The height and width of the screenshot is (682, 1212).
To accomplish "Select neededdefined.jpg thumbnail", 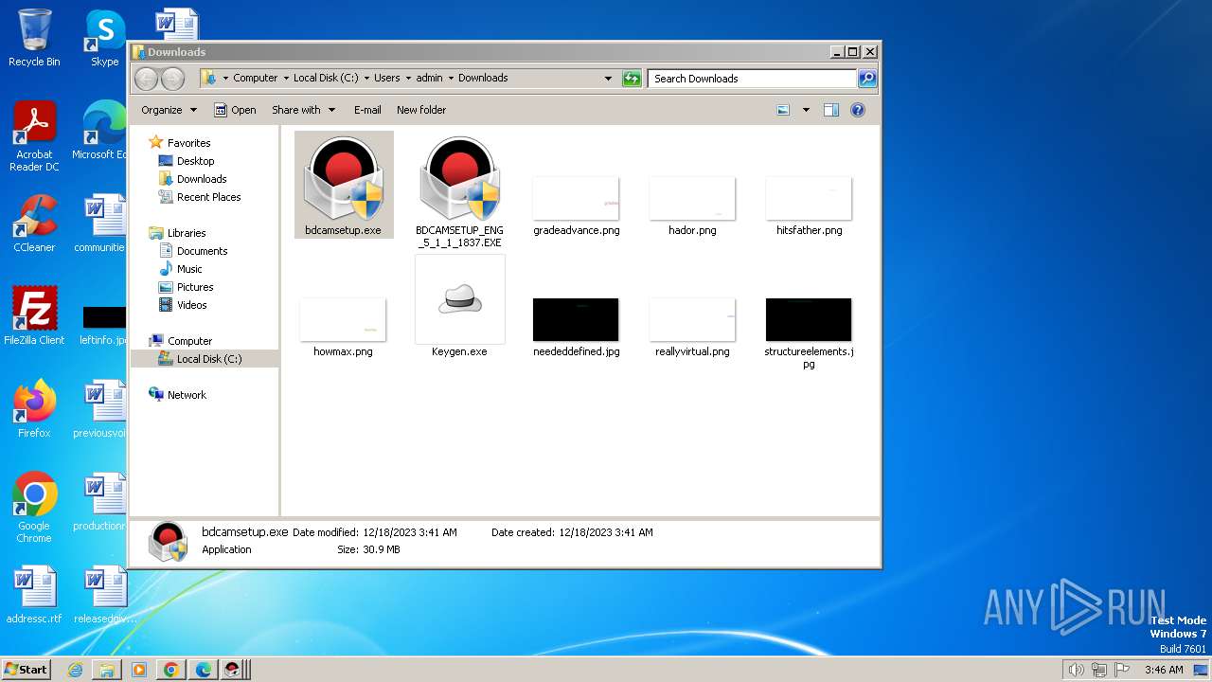I will click(x=576, y=319).
